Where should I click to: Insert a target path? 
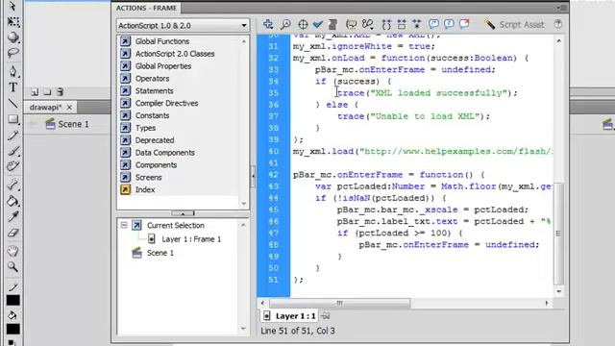coord(303,24)
